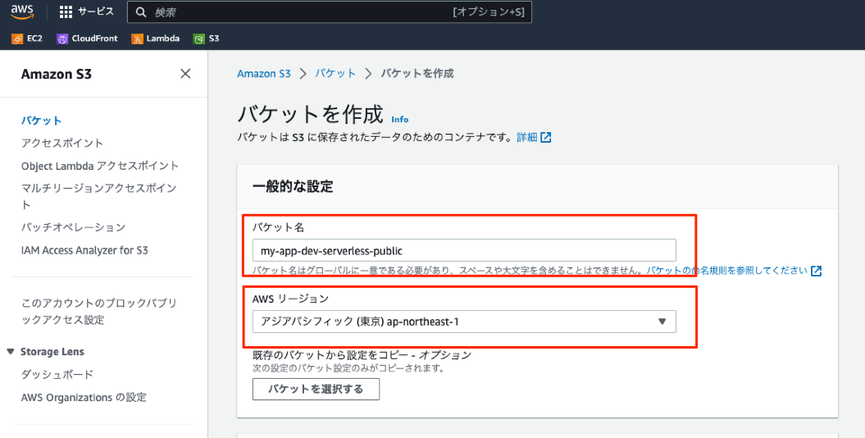Open the bucket naming rules link
This screenshot has height=438, width=865.
727,271
